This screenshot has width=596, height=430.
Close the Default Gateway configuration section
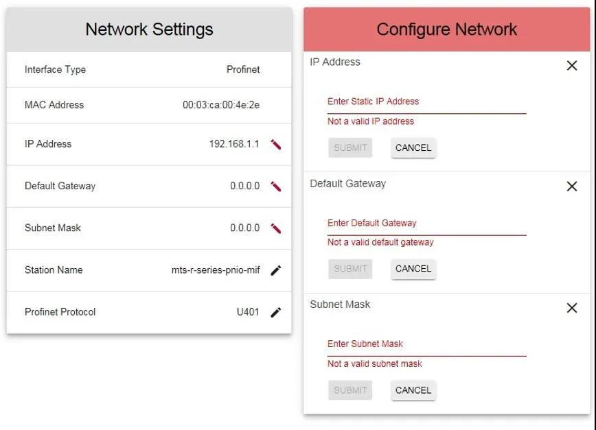pos(571,187)
